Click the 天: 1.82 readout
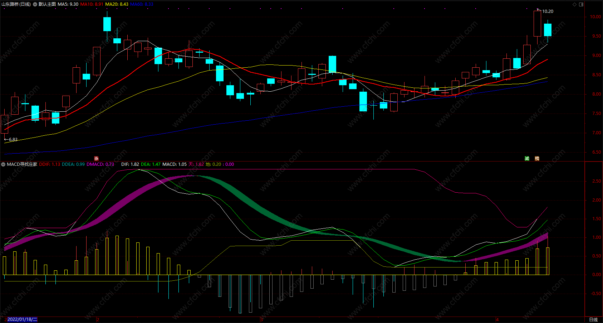 (196, 164)
